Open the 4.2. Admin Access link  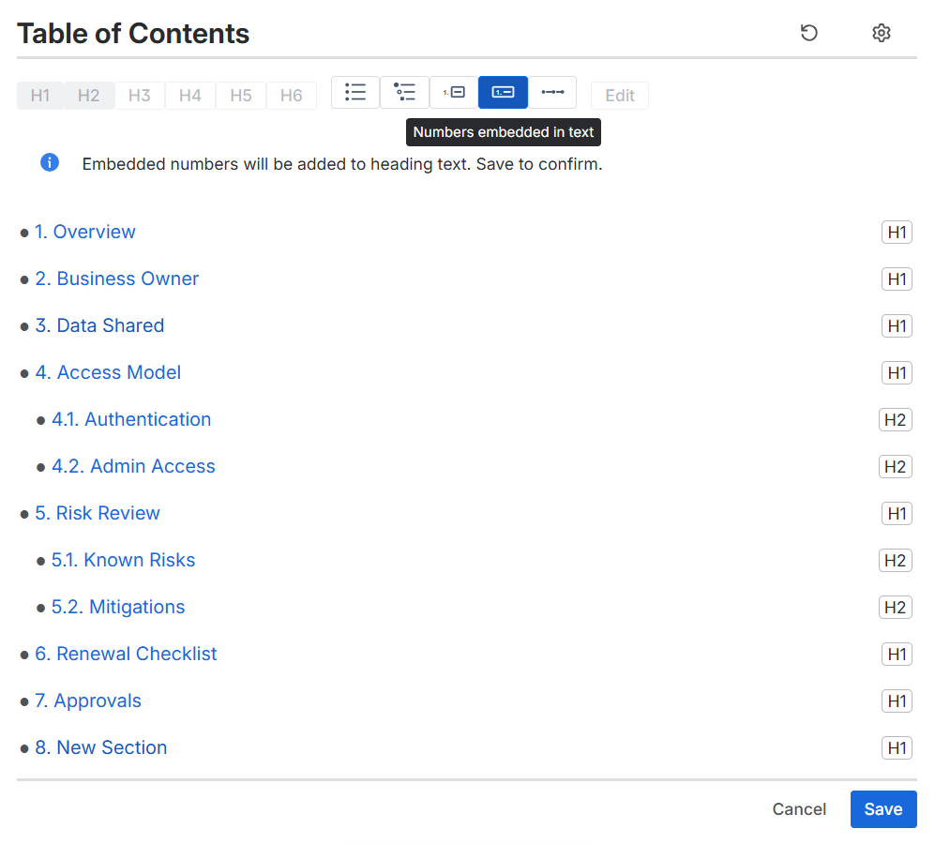133,466
